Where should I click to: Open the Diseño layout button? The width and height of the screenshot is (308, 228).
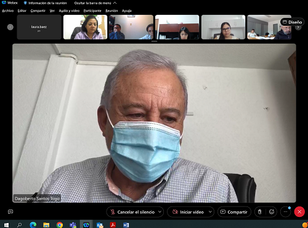tap(293, 22)
